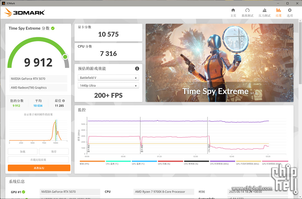Click NVIDIA GeForce RTX 5070 under the gauge
This screenshot has height=199, width=302.
pyautogui.click(x=38, y=79)
